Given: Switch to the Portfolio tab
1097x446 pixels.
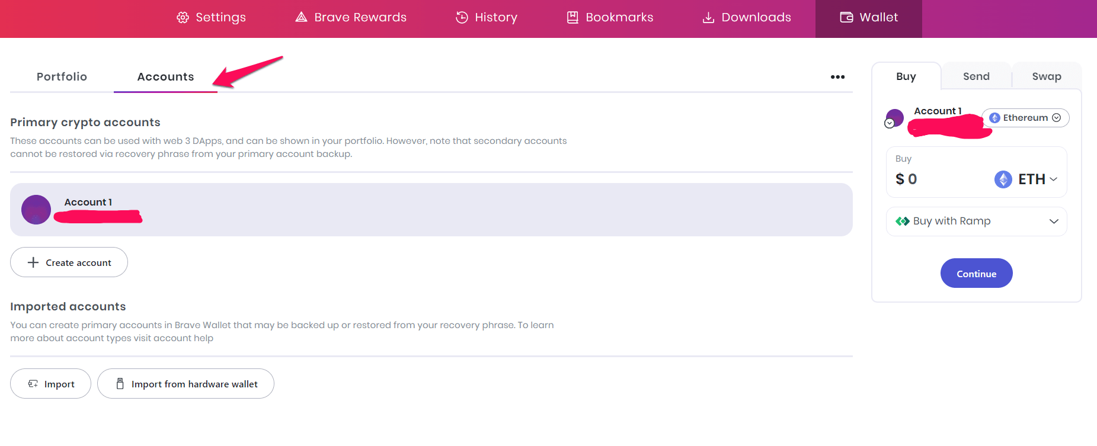Looking at the screenshot, I should (x=62, y=77).
